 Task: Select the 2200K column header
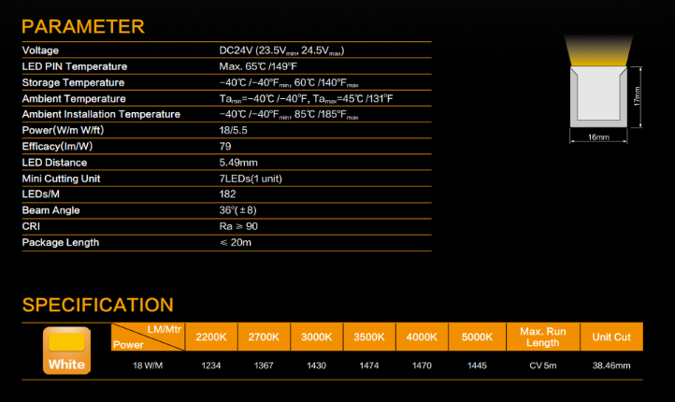pyautogui.click(x=211, y=337)
